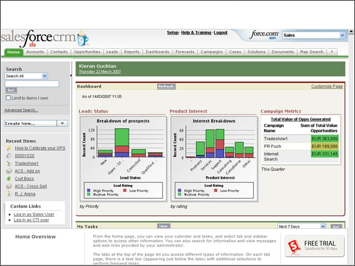Click the sidebar search Go! button
Screen dimensions: 355x266
11,90
